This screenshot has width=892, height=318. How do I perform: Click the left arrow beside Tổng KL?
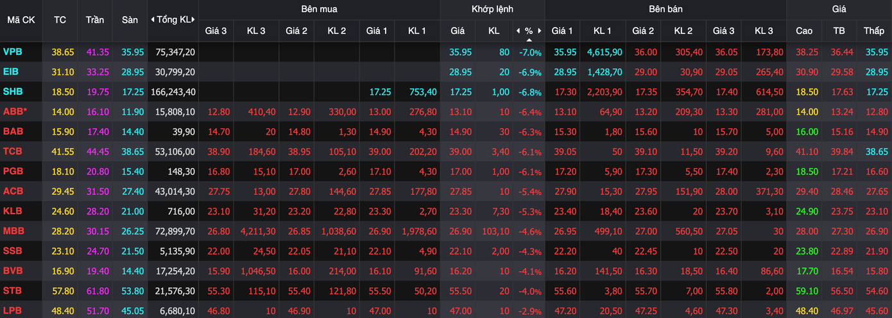[152, 20]
